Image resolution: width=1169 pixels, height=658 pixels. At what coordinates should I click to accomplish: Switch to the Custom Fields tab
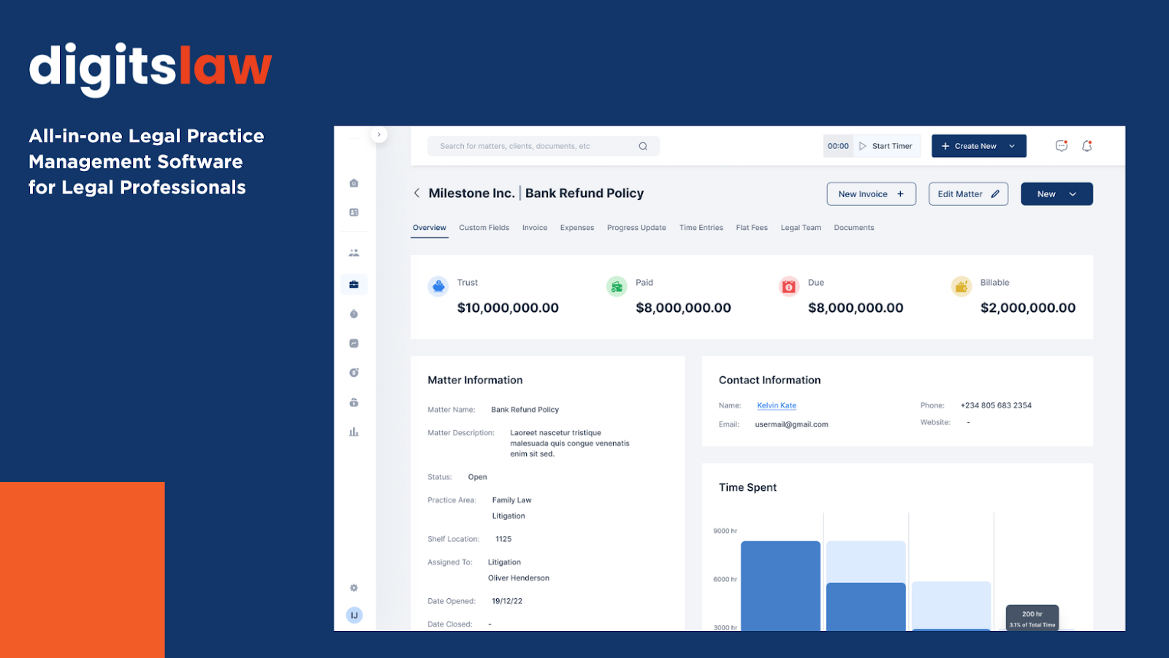[x=484, y=228]
